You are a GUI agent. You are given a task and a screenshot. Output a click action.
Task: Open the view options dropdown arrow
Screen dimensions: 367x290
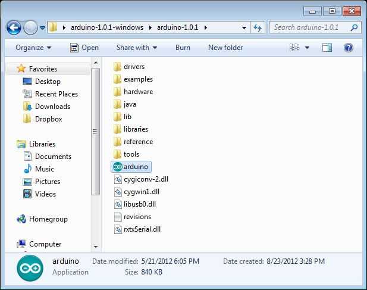point(307,48)
